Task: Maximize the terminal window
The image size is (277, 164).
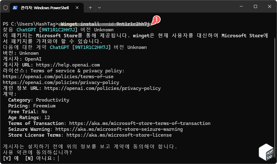Action: [255, 6]
